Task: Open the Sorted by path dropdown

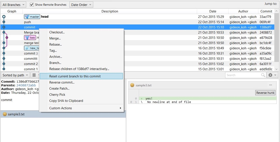Action: pos(15,75)
